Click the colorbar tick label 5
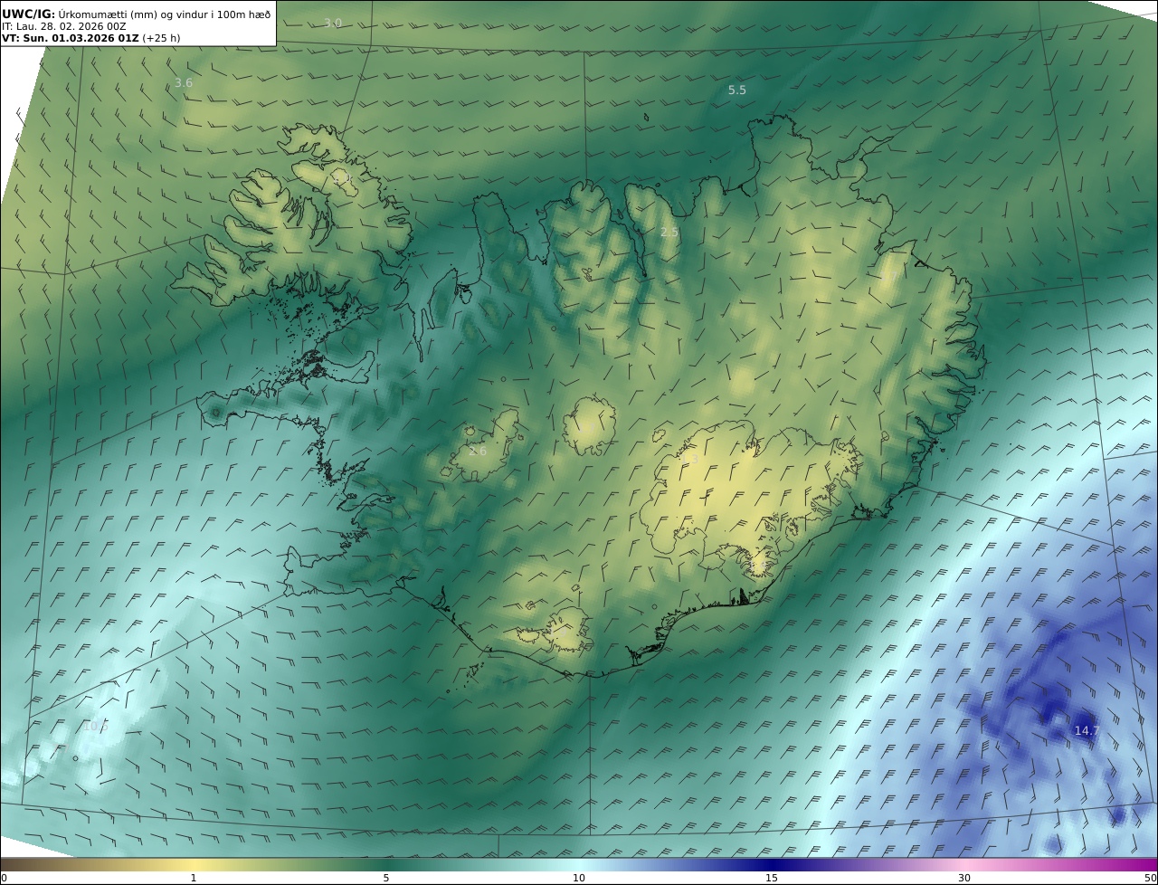The width and height of the screenshot is (1158, 885). (386, 878)
